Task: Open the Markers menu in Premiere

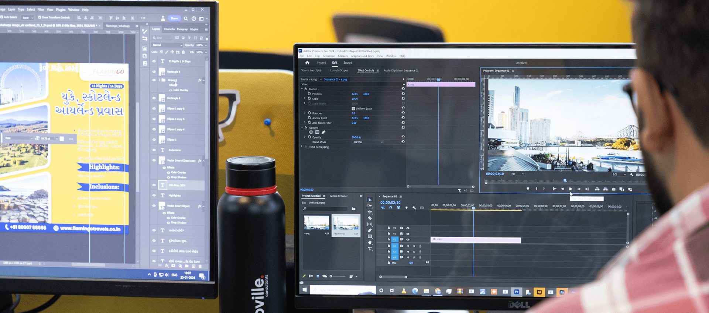Action: (343, 56)
